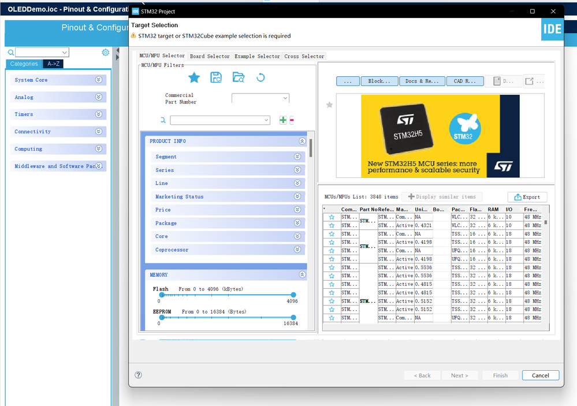
Task: Click the green plus add filter icon
Action: tap(282, 120)
